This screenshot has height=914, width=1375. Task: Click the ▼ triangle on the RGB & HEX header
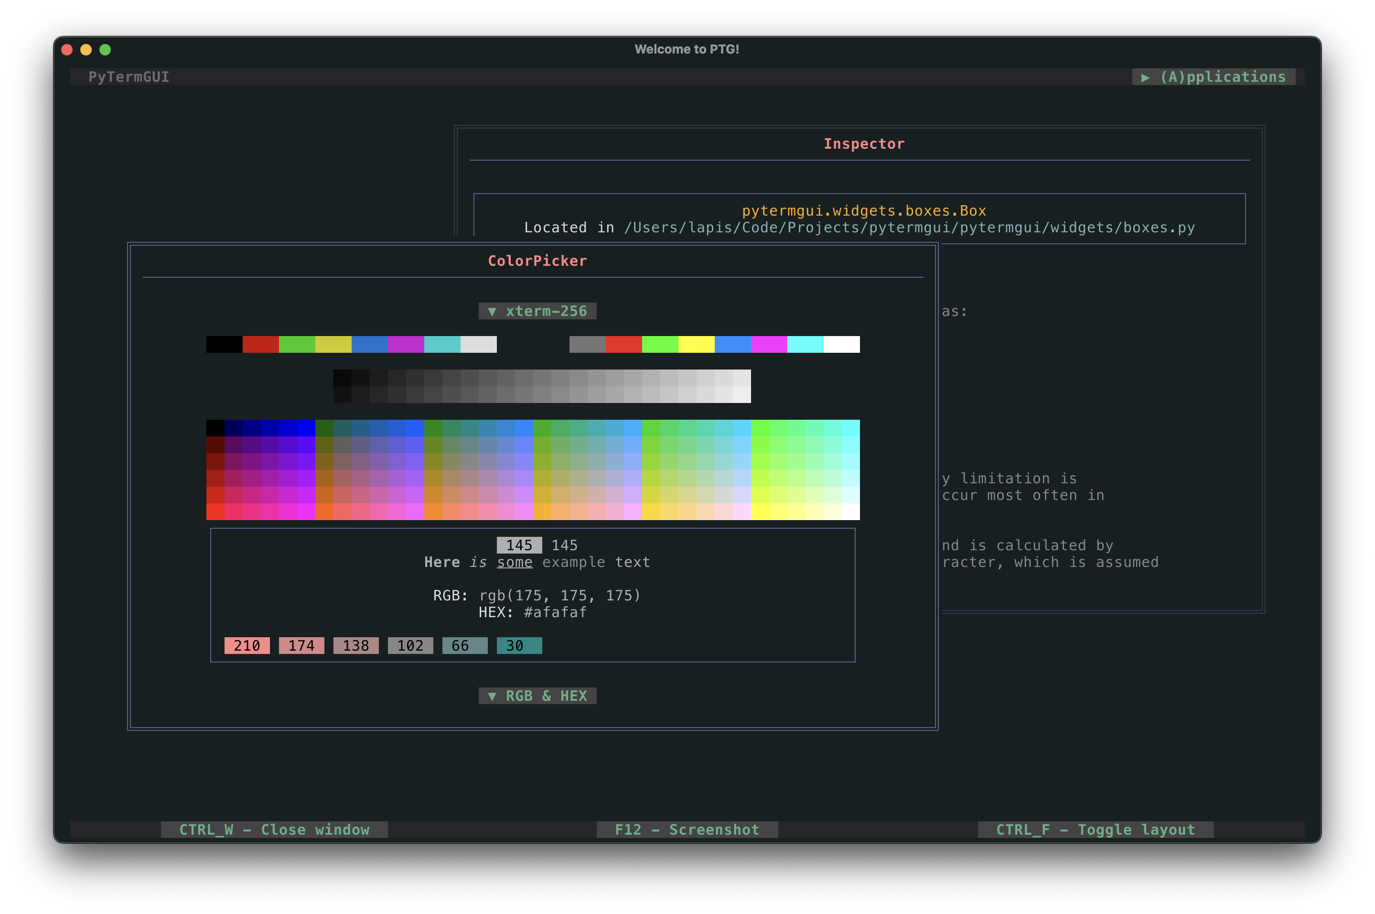pos(491,696)
